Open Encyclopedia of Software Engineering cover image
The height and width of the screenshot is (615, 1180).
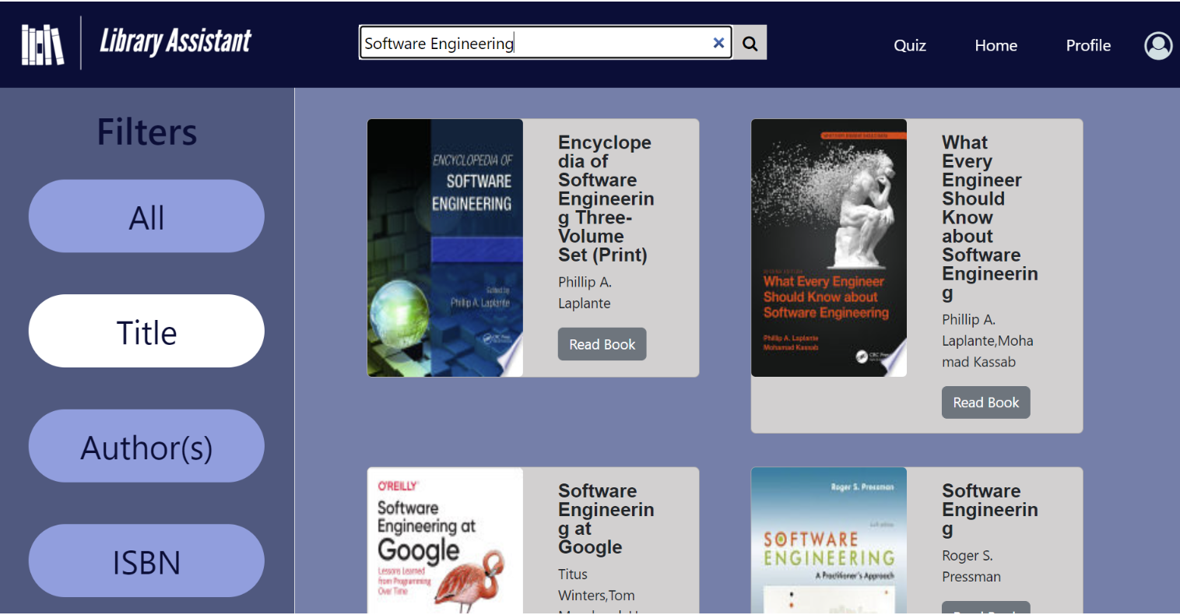click(x=445, y=248)
